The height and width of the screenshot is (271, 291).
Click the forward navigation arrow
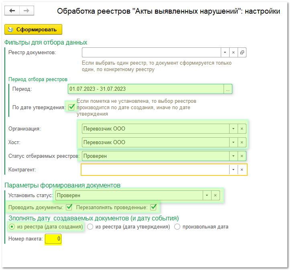click(x=26, y=11)
